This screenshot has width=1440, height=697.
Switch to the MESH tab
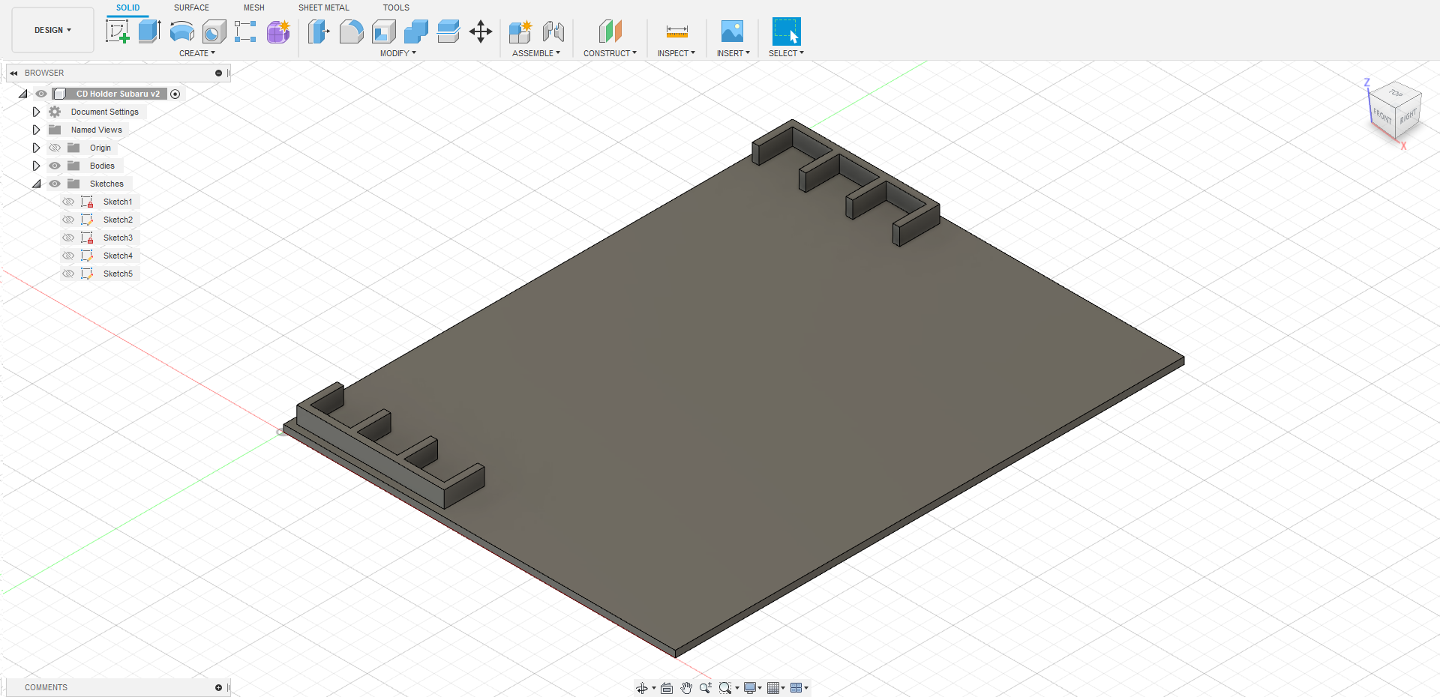[x=254, y=7]
